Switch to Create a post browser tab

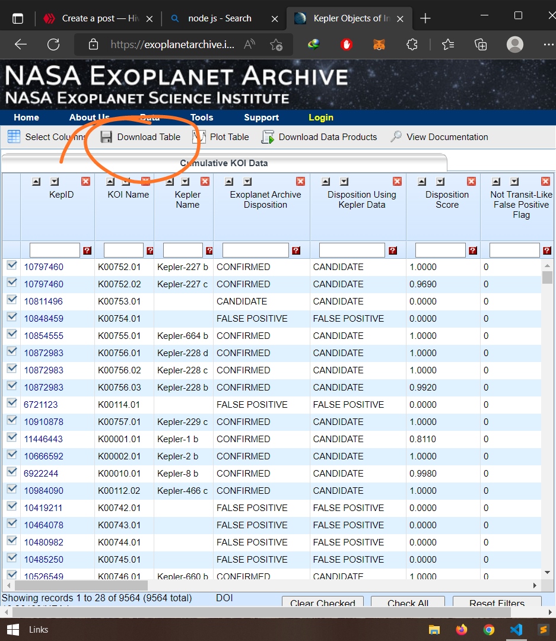98,18
